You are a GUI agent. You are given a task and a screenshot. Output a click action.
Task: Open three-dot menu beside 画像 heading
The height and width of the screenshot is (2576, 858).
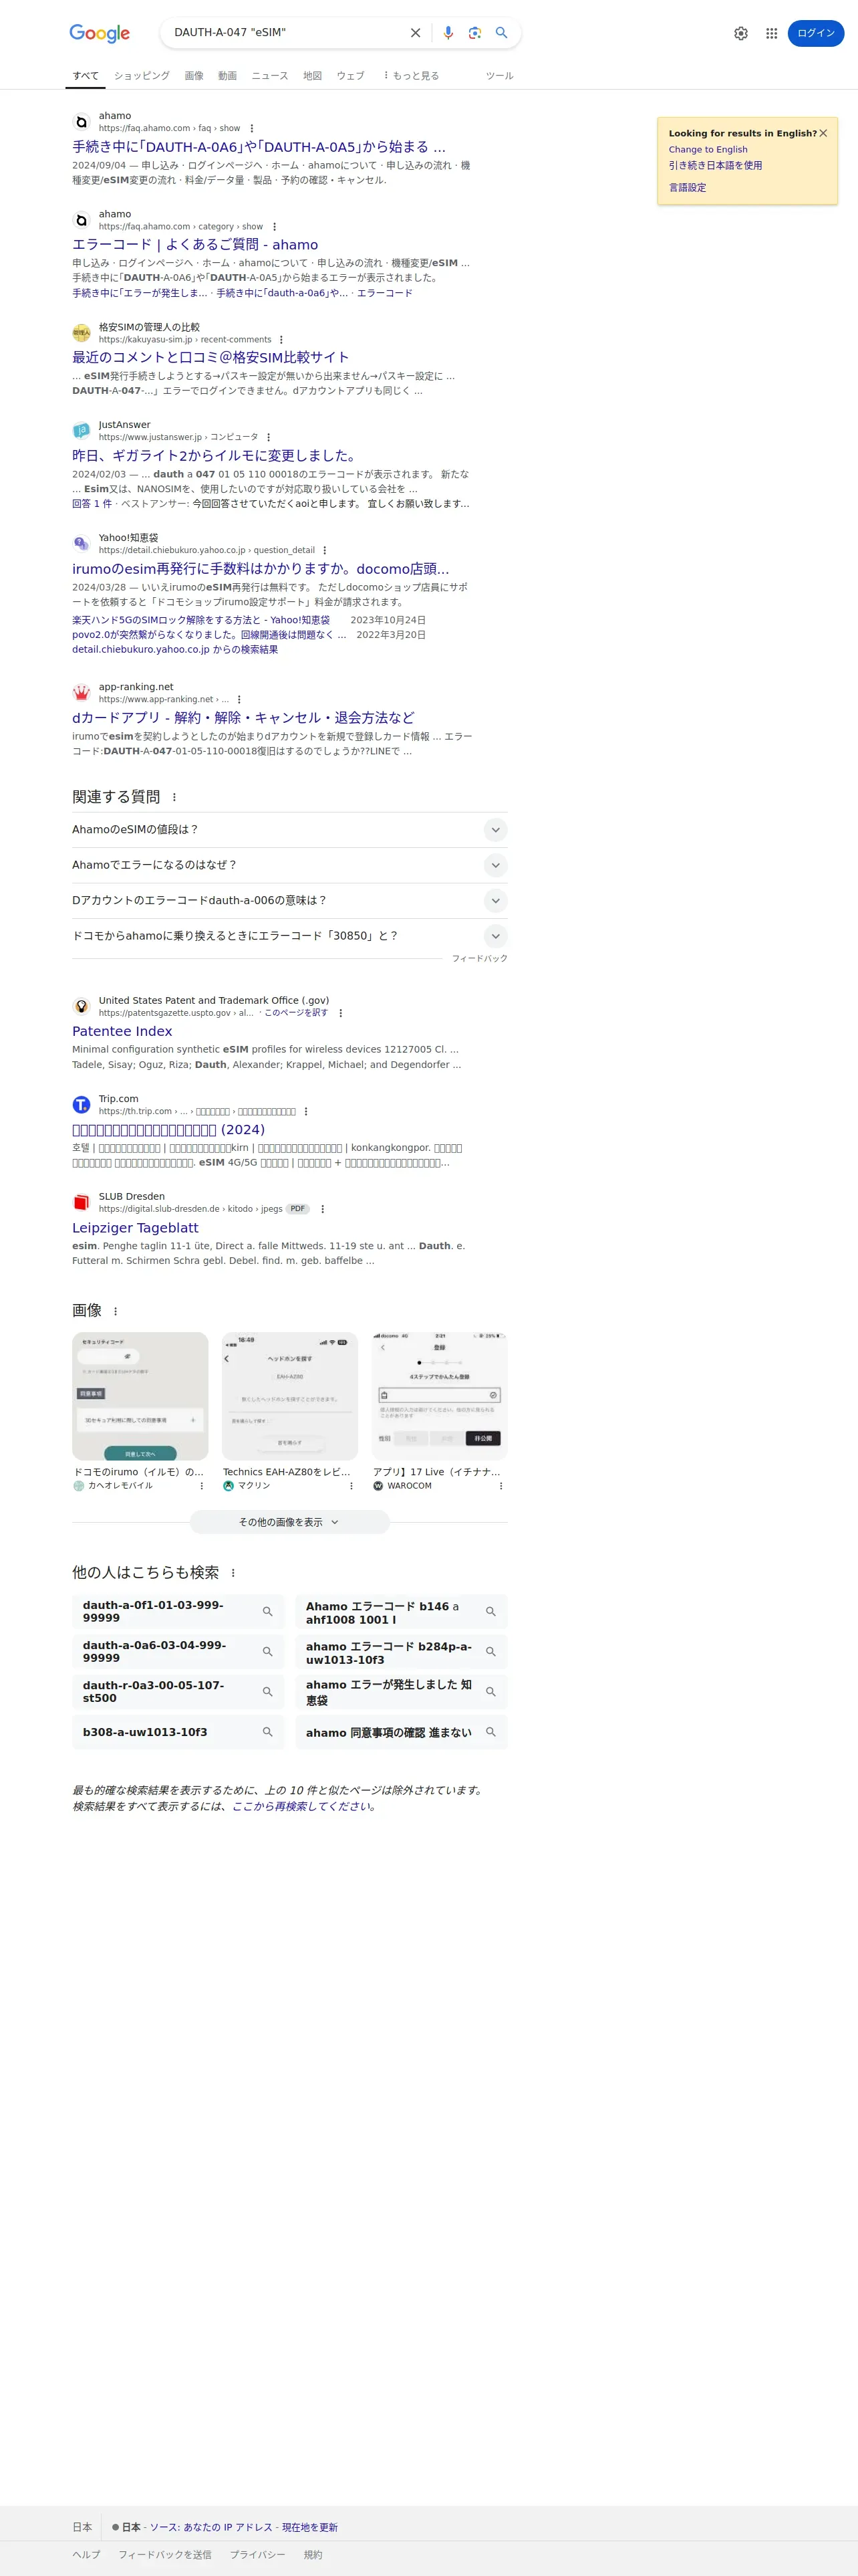(115, 1311)
